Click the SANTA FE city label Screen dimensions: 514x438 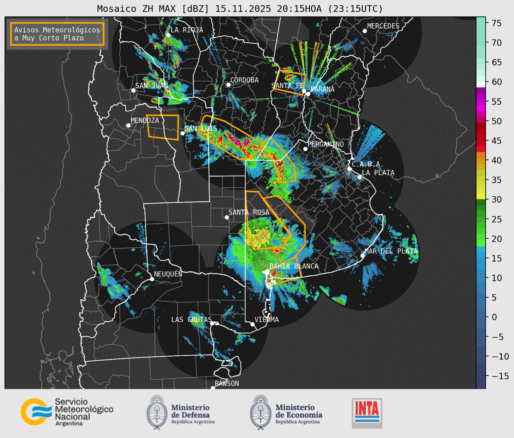point(288,86)
